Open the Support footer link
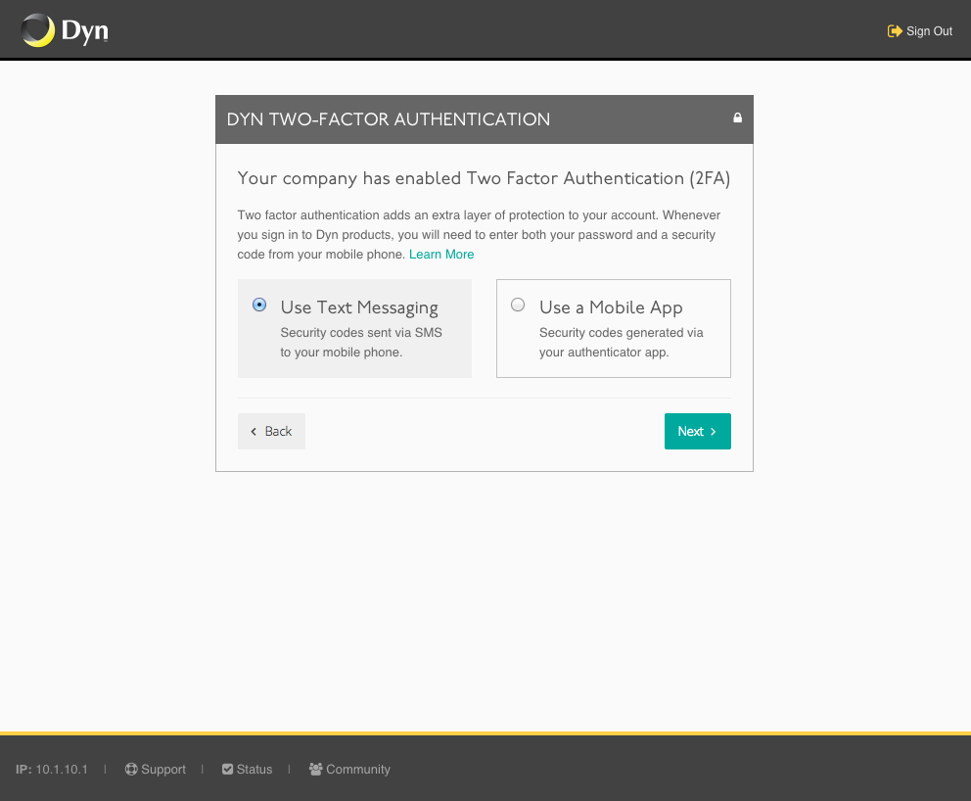Image resolution: width=971 pixels, height=801 pixels. click(x=156, y=769)
